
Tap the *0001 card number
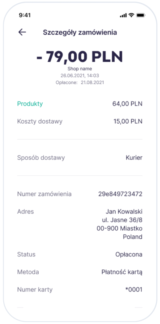pos(134,290)
